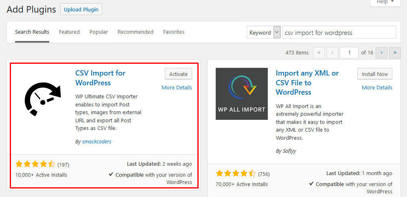Screen dimensions: 407x197
Task: Click the star rating with 197 reviews
Action: pos(35,164)
